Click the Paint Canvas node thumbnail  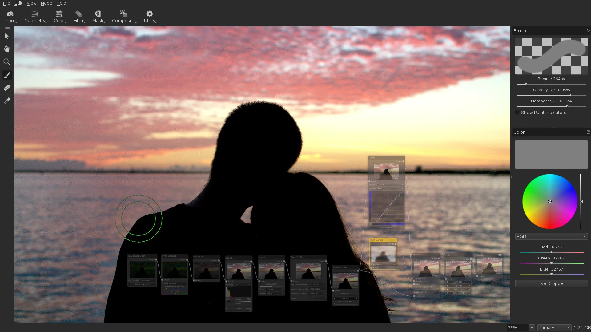tap(383, 255)
